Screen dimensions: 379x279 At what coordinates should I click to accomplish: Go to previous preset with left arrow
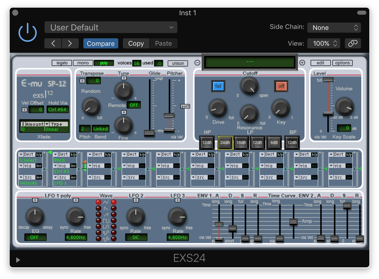53,43
